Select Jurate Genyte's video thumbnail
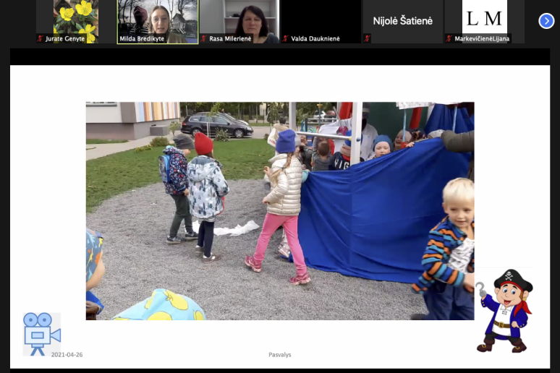Image resolution: width=560 pixels, height=373 pixels. (76, 22)
